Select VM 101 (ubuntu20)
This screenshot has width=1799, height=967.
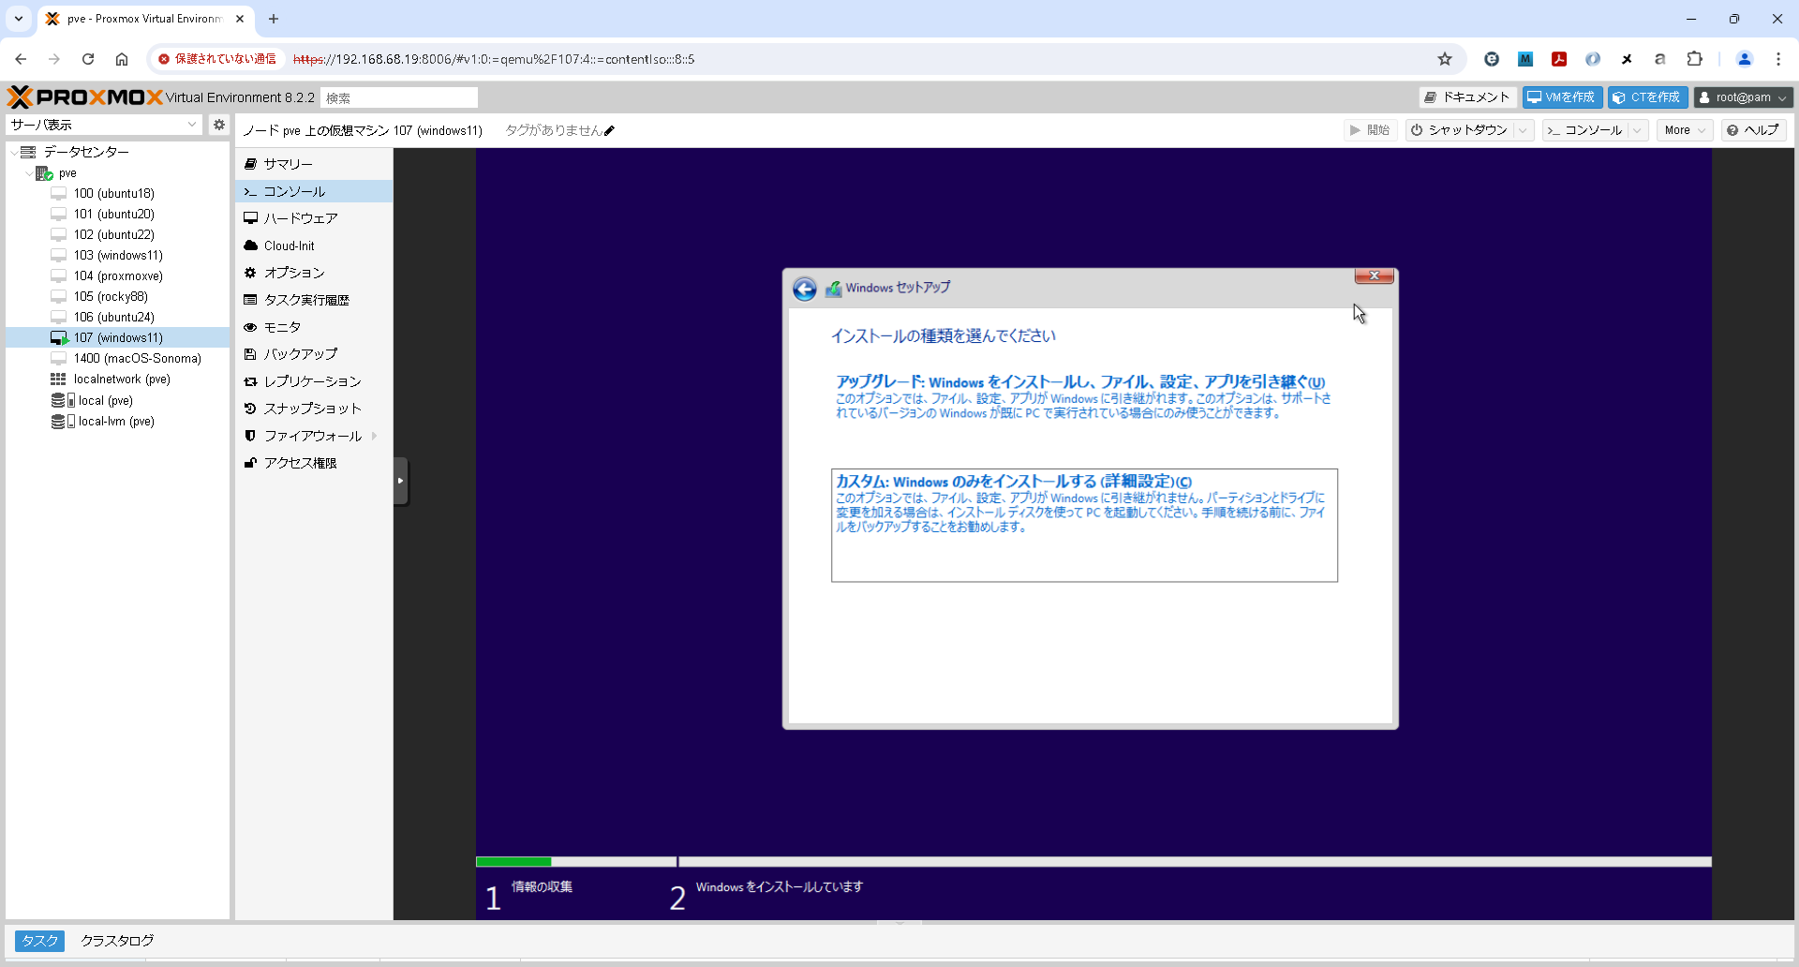114,214
